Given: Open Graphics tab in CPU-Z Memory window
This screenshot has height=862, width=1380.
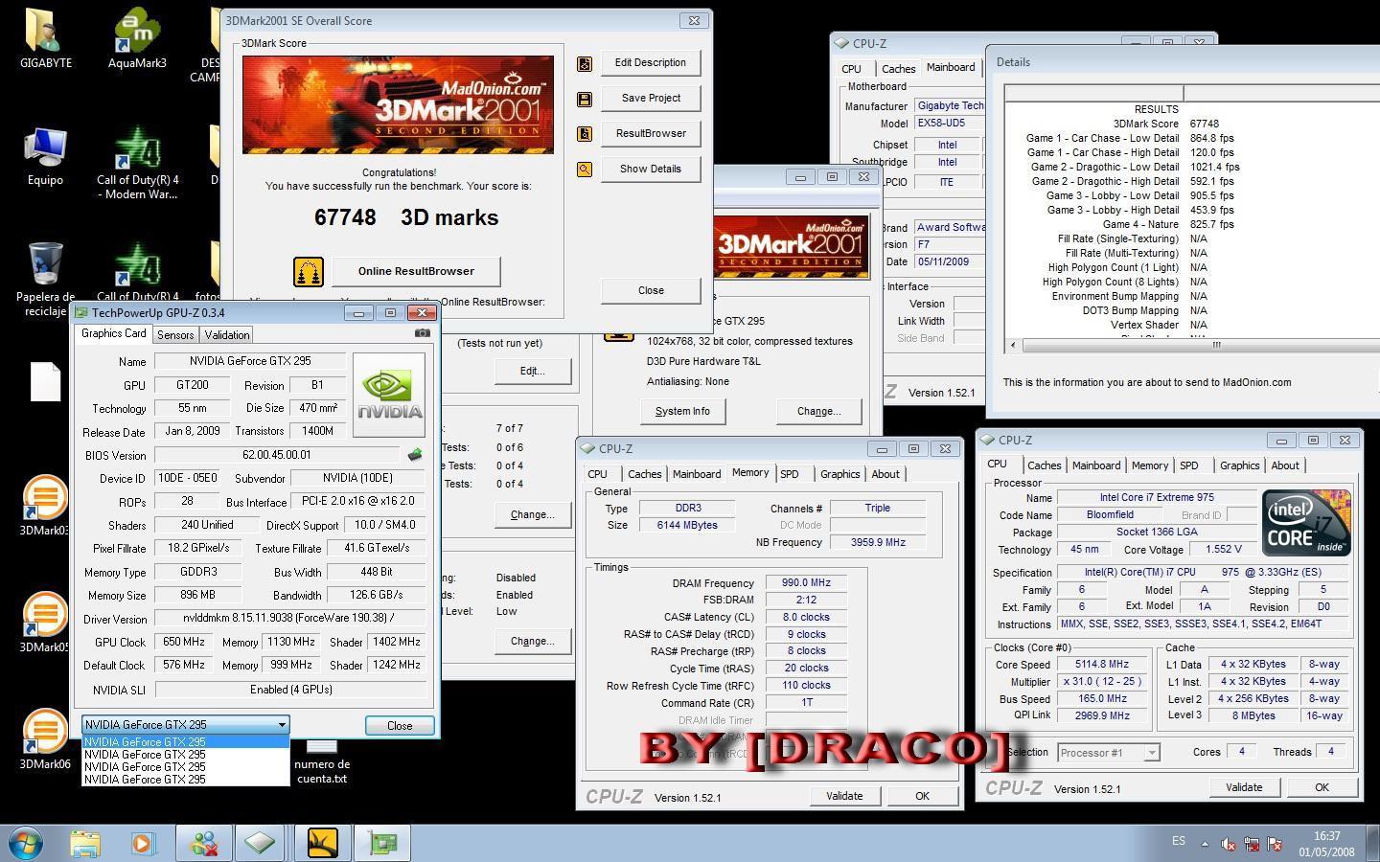Looking at the screenshot, I should point(839,474).
